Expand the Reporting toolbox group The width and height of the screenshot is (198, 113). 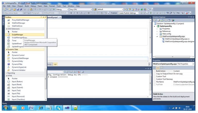tap(7, 73)
